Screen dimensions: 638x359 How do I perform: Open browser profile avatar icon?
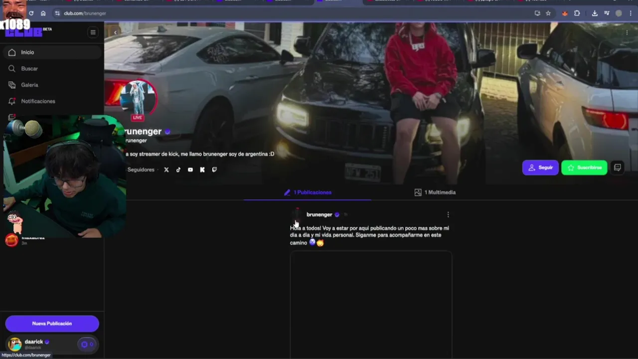[x=619, y=13]
